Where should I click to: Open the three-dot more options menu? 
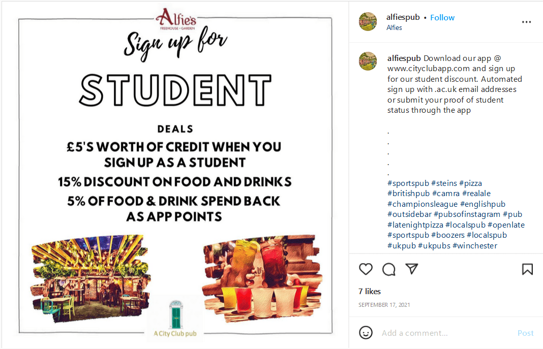[x=526, y=22]
